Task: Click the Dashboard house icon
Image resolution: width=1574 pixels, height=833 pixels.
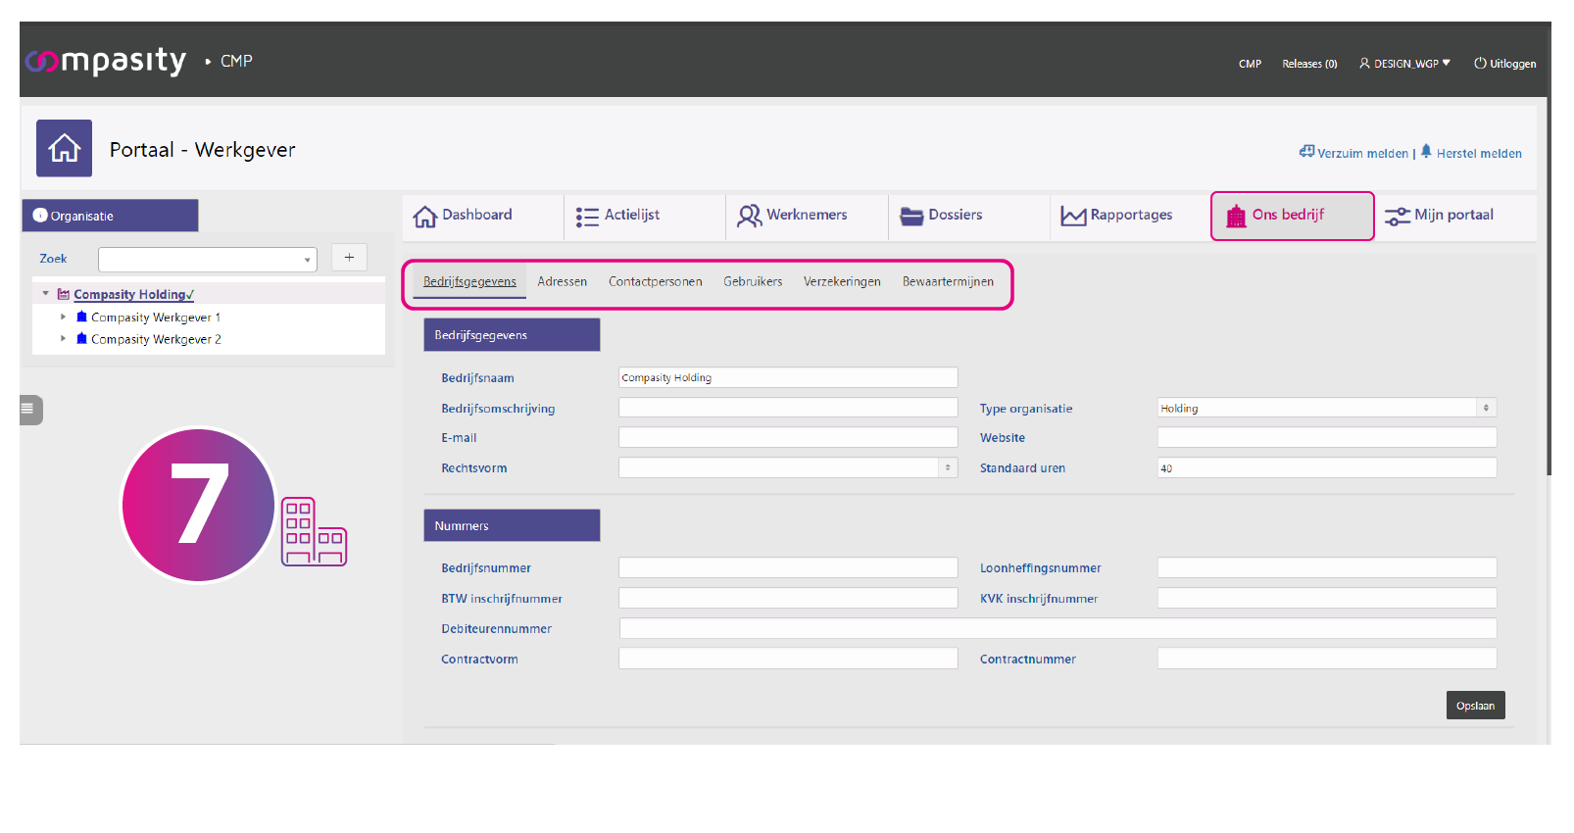Action: (x=424, y=217)
